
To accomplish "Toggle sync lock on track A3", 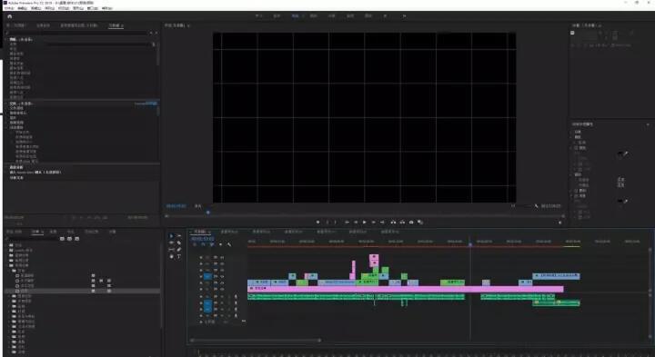I will [x=216, y=310].
